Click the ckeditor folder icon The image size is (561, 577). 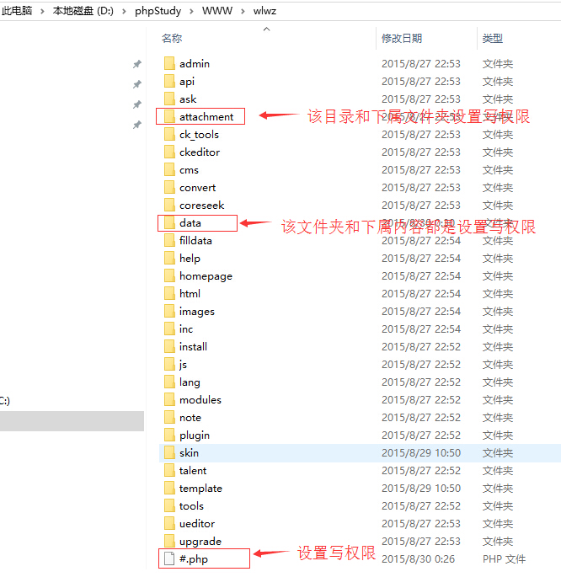(x=169, y=152)
